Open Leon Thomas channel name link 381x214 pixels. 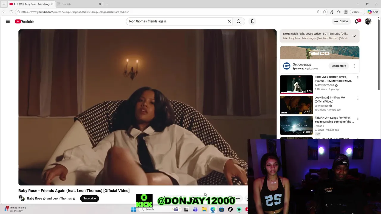pos(62,199)
